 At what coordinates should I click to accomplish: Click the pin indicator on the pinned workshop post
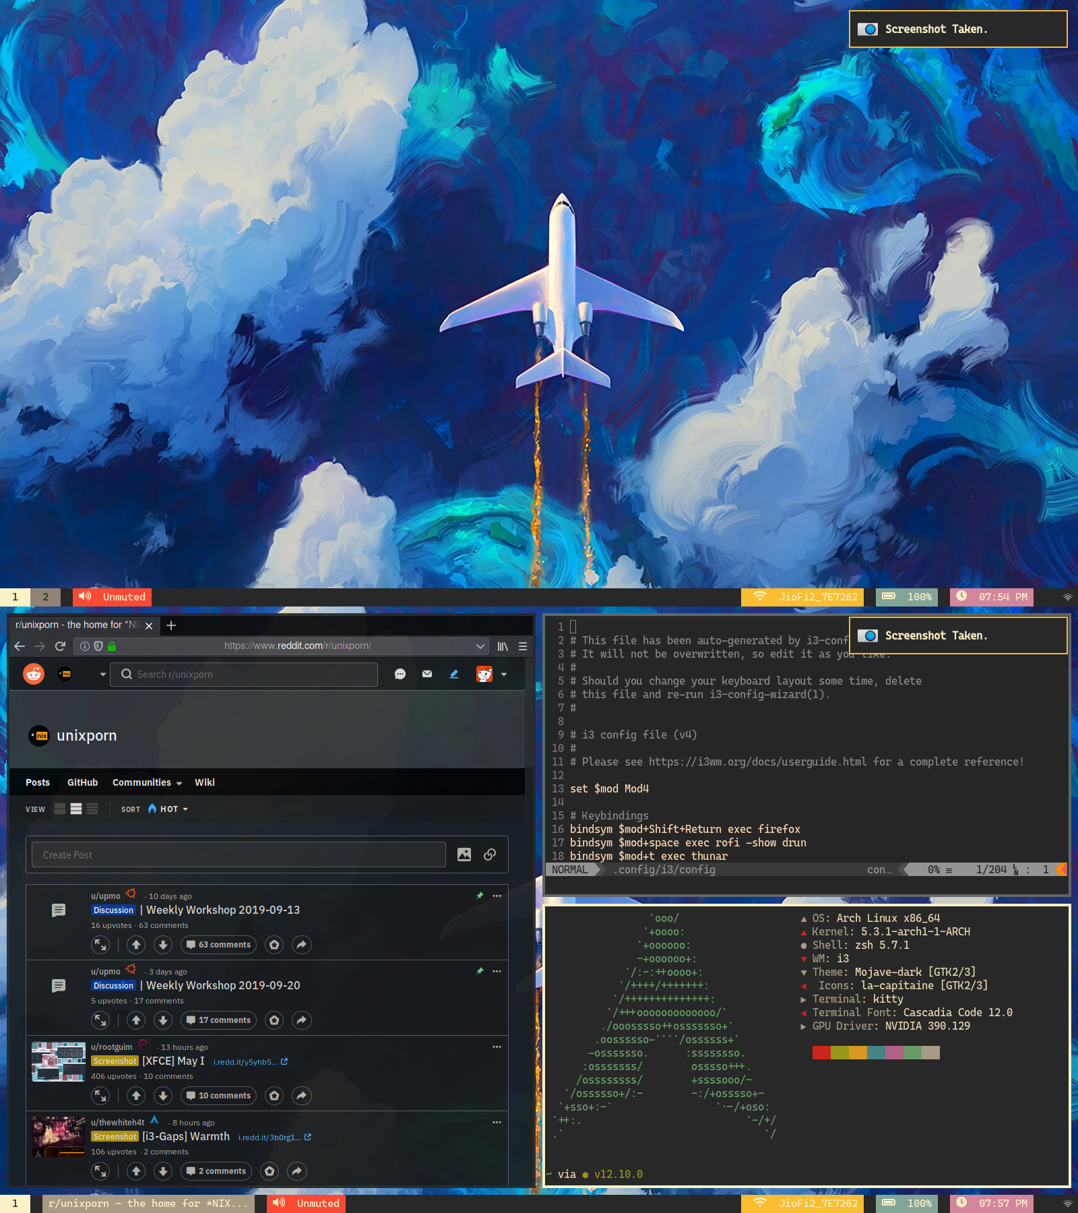click(480, 896)
